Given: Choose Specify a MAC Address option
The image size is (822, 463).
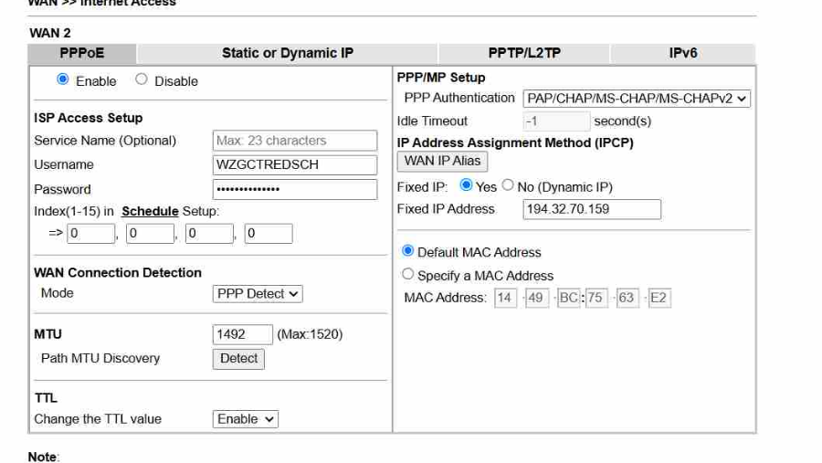Looking at the screenshot, I should pos(408,274).
